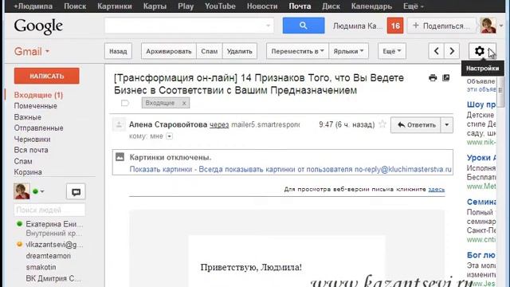Open the Ярлыки dropdown
This screenshot has height=287, width=510.
click(x=348, y=51)
